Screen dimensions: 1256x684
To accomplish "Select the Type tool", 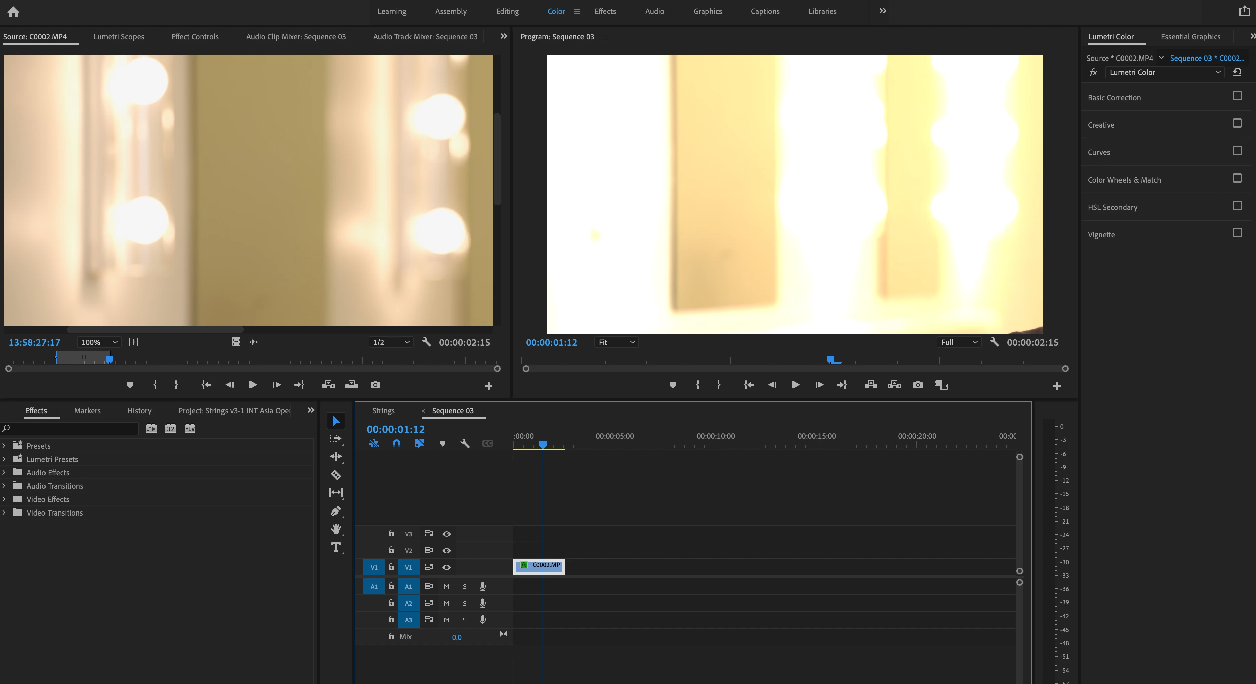I will [x=336, y=547].
